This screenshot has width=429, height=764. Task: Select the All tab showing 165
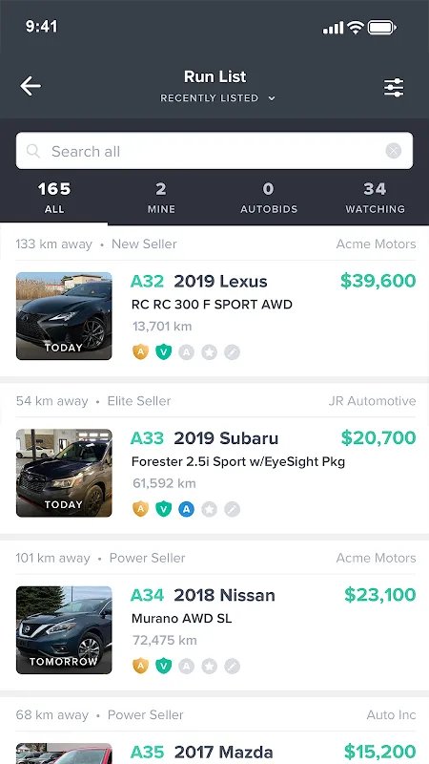click(x=54, y=198)
